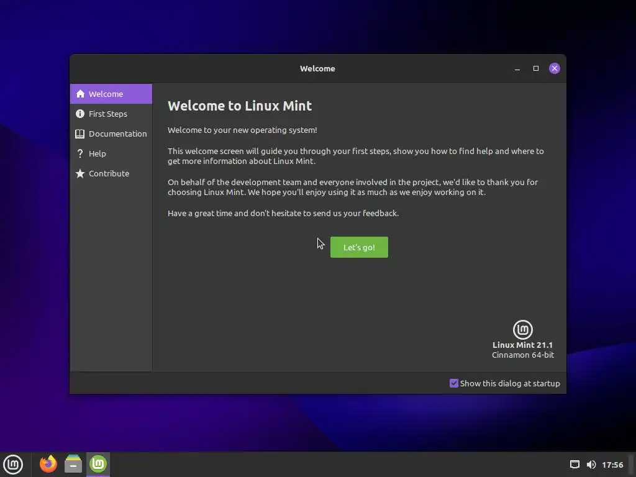636x477 pixels.
Task: Open the Help section
Action: coord(111,153)
